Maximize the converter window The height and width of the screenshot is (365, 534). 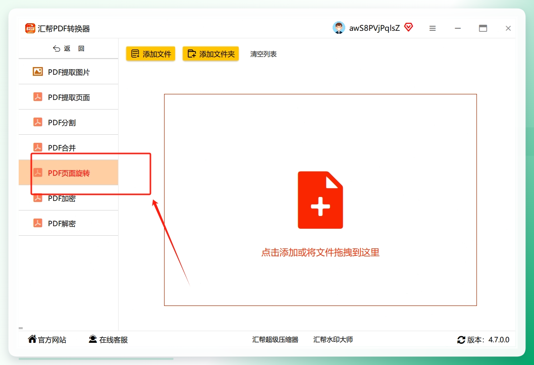tap(483, 28)
